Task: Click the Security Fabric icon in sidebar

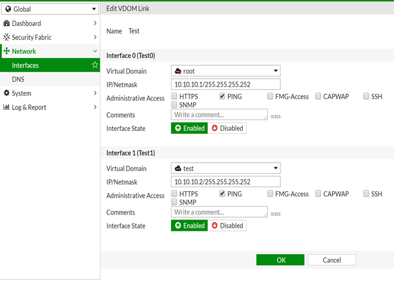Action: pyautogui.click(x=7, y=37)
